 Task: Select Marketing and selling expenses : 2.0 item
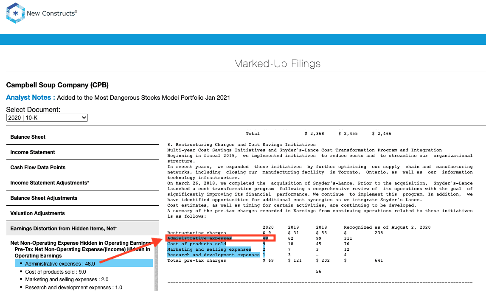(x=67, y=280)
